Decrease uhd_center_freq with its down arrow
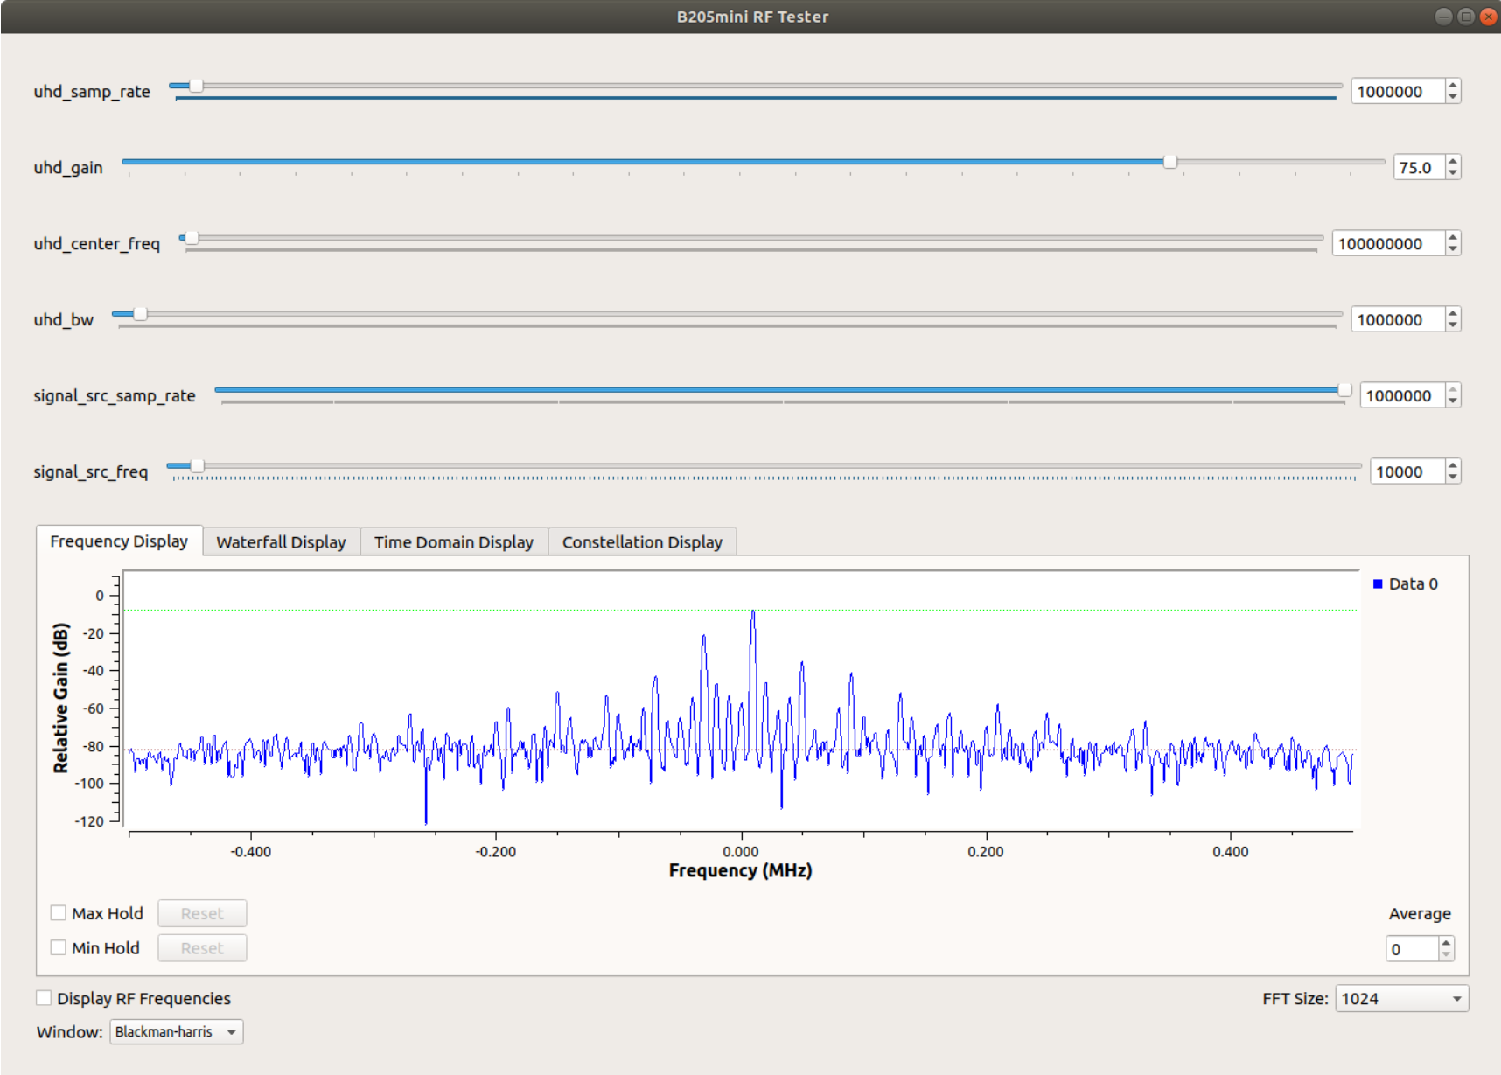Screen dimensions: 1501x1075 1453,249
